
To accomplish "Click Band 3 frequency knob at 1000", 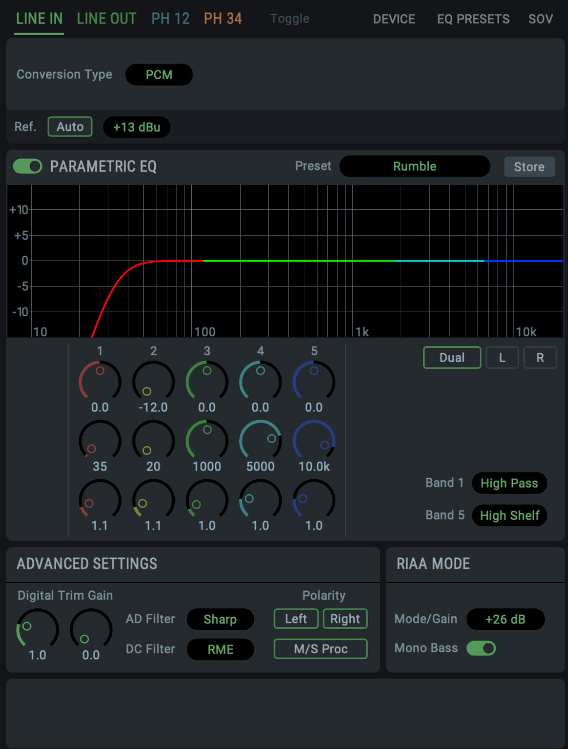I will coord(207,441).
